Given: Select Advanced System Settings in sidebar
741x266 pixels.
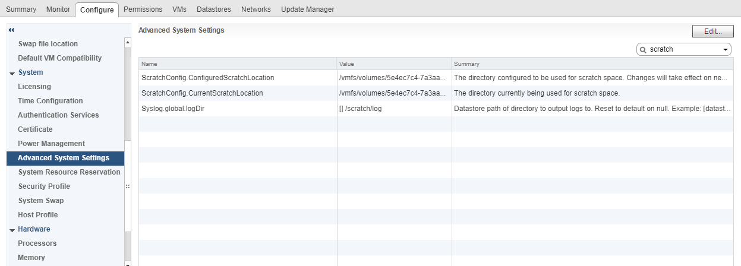Looking at the screenshot, I should coord(65,158).
